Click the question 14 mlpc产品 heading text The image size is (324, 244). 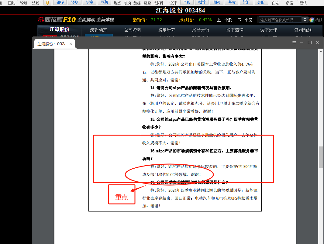(191, 88)
